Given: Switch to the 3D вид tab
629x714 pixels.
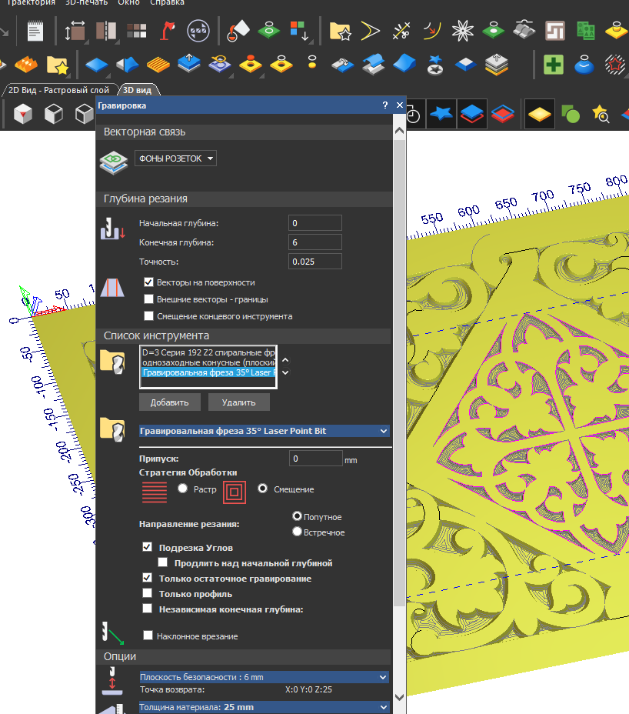Looking at the screenshot, I should [x=137, y=90].
